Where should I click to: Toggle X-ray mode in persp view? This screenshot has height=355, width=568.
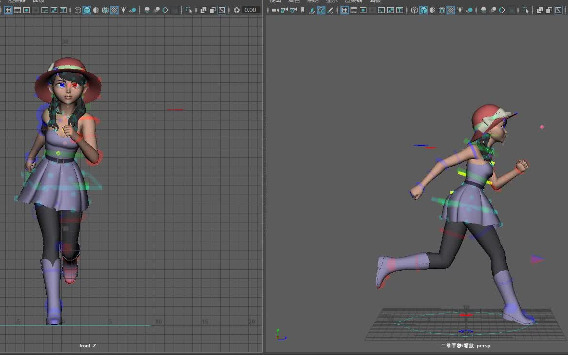[540, 10]
